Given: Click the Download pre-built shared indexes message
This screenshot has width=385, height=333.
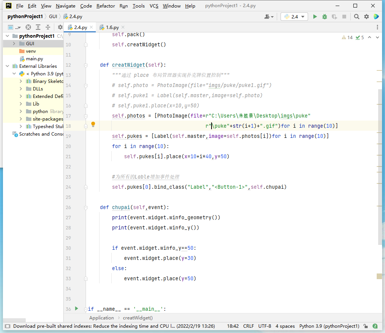Looking at the screenshot, I should tap(114, 326).
